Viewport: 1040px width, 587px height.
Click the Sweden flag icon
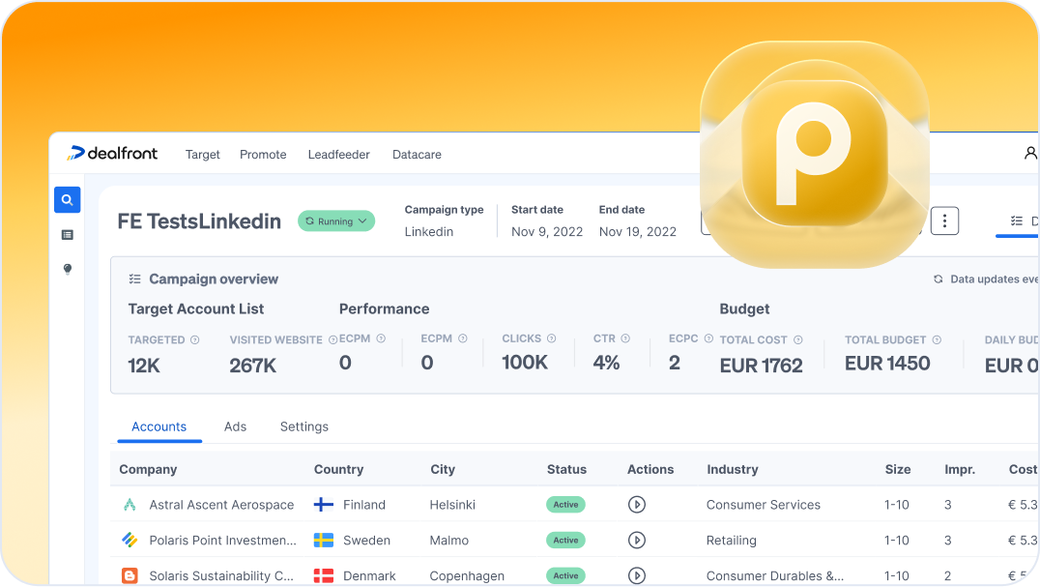click(x=324, y=540)
